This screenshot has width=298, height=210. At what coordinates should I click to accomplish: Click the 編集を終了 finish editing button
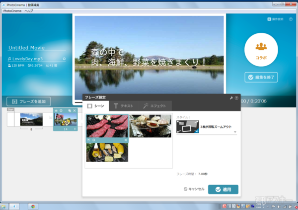click(261, 77)
